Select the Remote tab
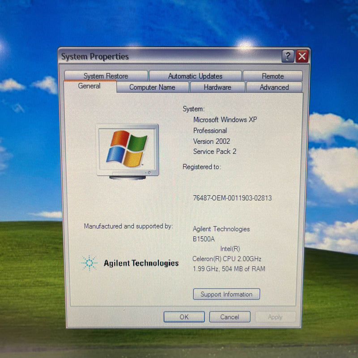The height and width of the screenshot is (358, 358). pos(273,76)
